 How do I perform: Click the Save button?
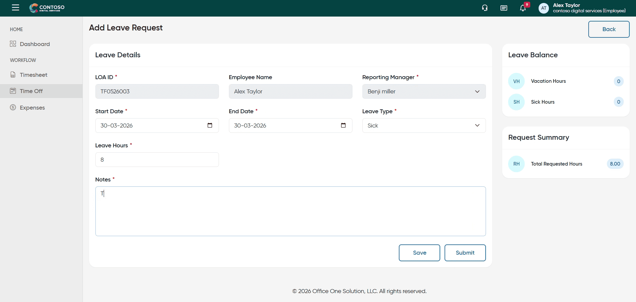pos(419,253)
